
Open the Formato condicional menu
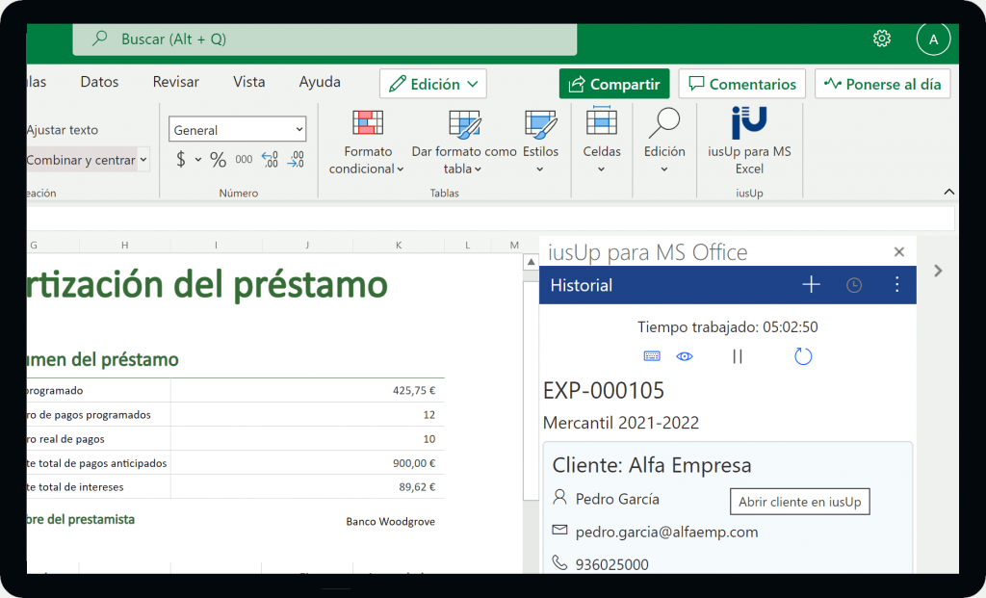tap(367, 142)
